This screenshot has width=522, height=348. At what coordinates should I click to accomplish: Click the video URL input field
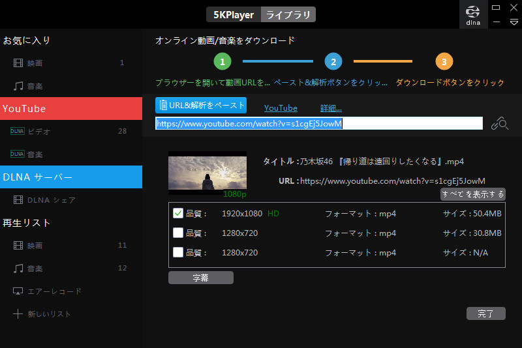coord(318,124)
